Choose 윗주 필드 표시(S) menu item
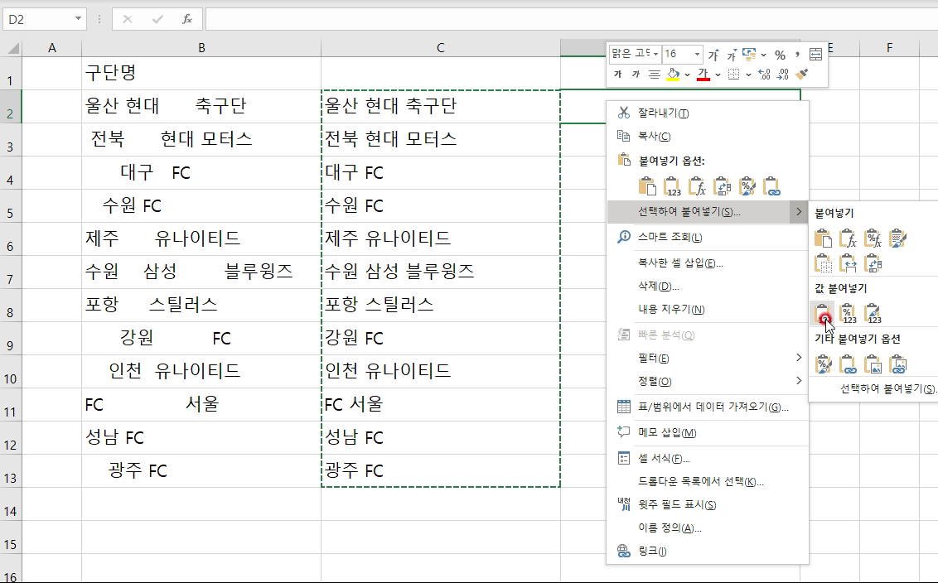This screenshot has width=938, height=583. pyautogui.click(x=708, y=504)
